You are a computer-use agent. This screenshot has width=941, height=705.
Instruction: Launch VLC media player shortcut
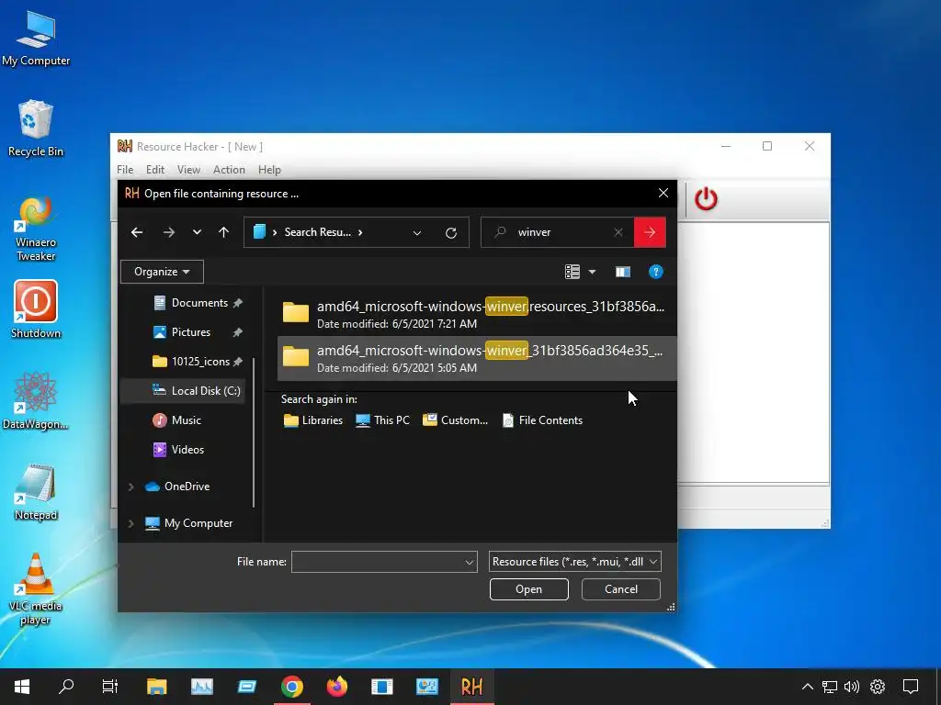click(x=36, y=589)
